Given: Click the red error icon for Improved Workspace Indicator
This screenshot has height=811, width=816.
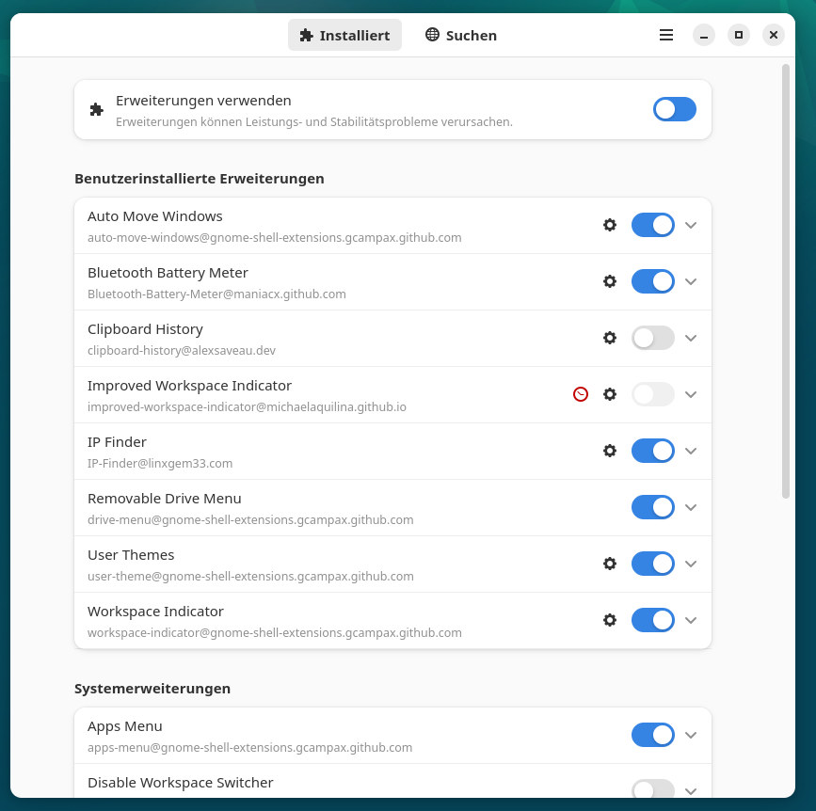Looking at the screenshot, I should [x=581, y=394].
